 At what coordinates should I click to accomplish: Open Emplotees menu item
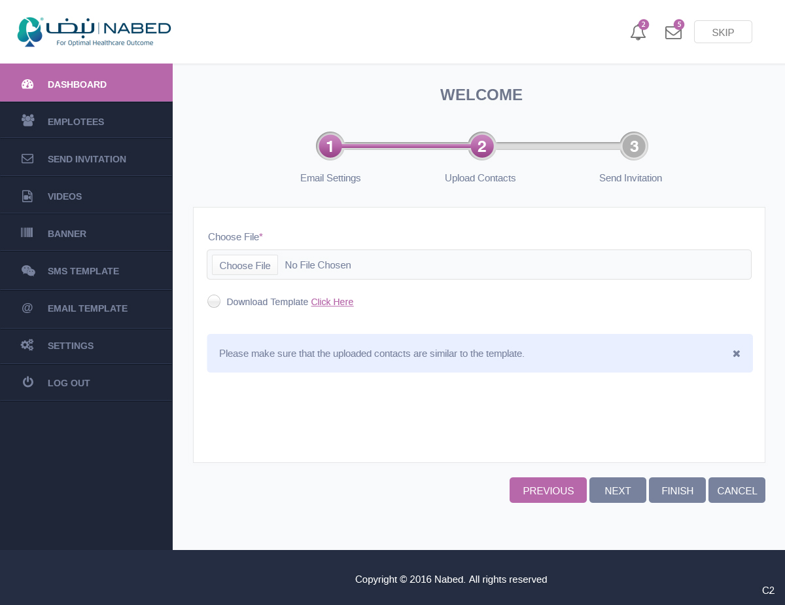(86, 121)
